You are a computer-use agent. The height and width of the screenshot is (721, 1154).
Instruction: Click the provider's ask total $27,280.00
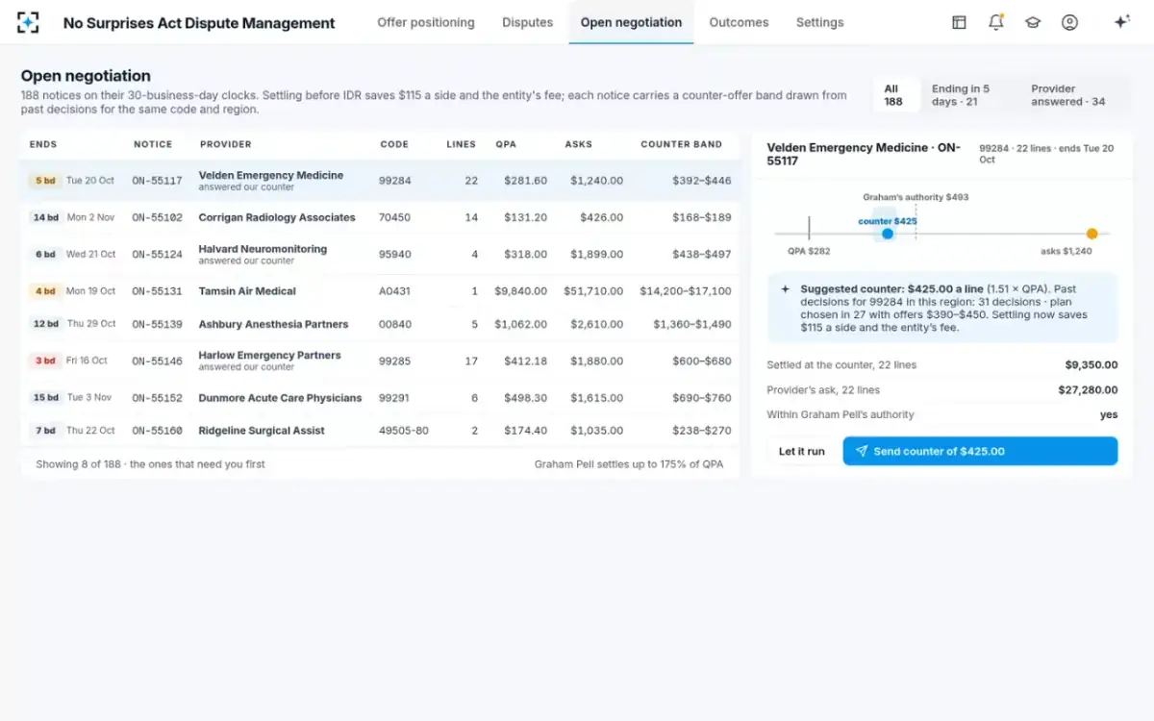pos(1088,390)
